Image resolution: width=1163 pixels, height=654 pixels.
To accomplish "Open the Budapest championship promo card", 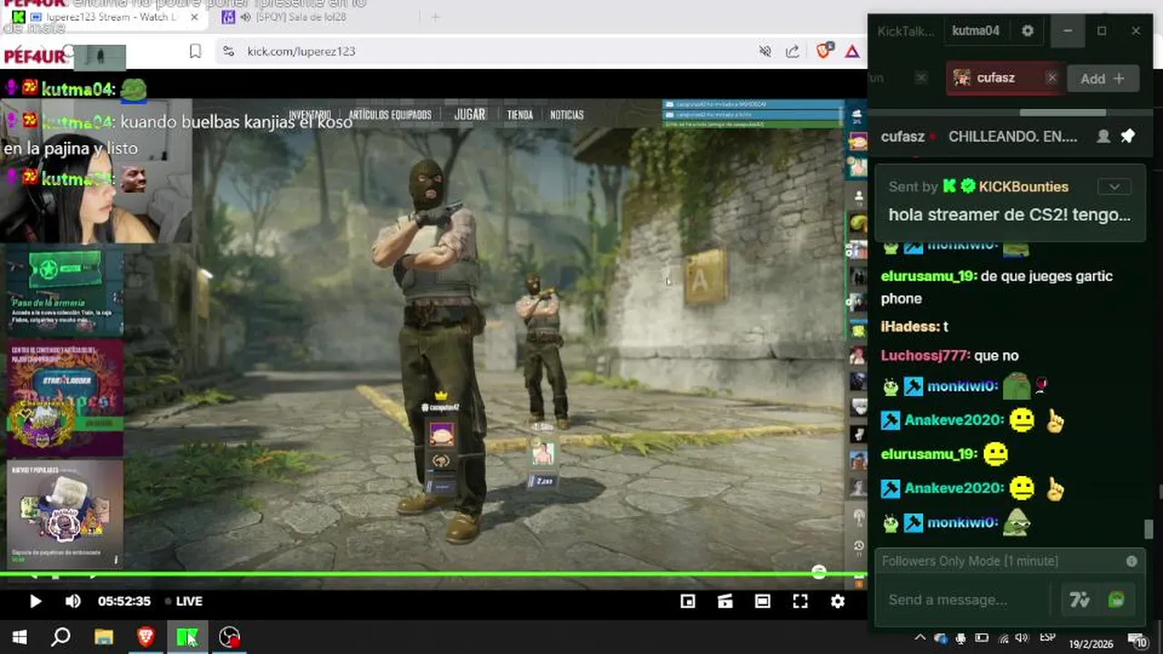I will (x=65, y=397).
